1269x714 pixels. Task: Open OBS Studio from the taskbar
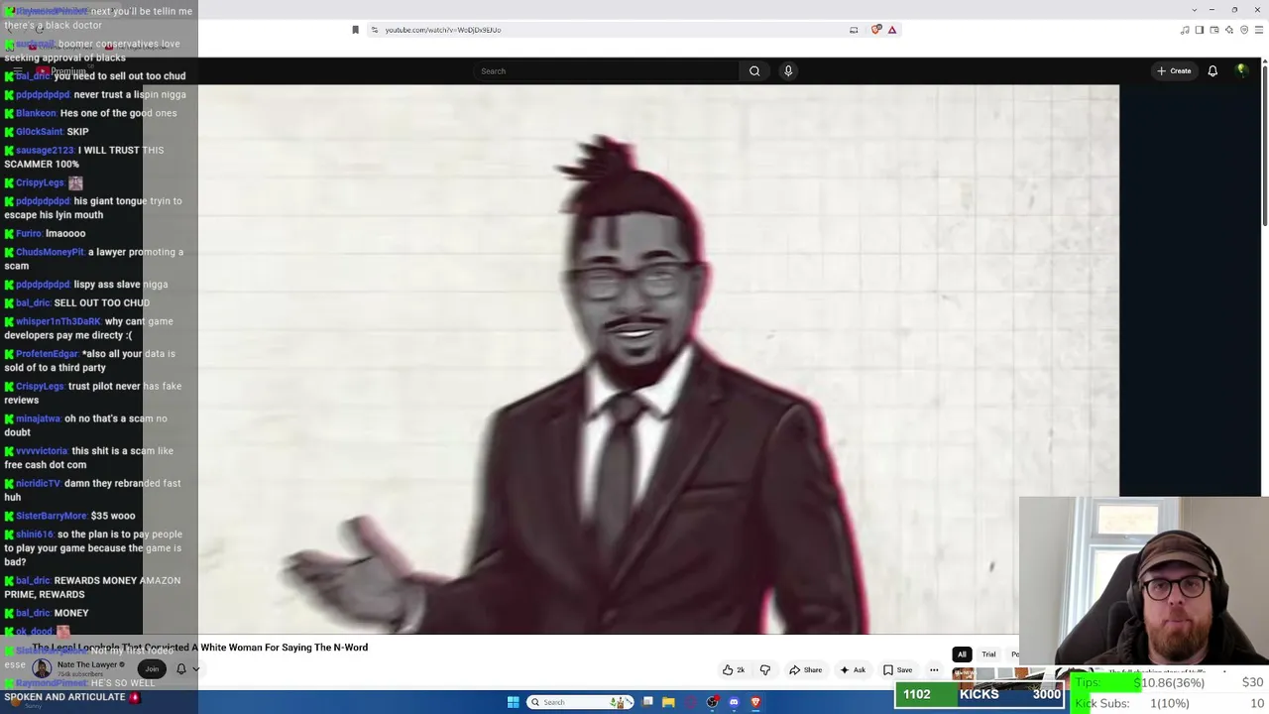coord(712,702)
